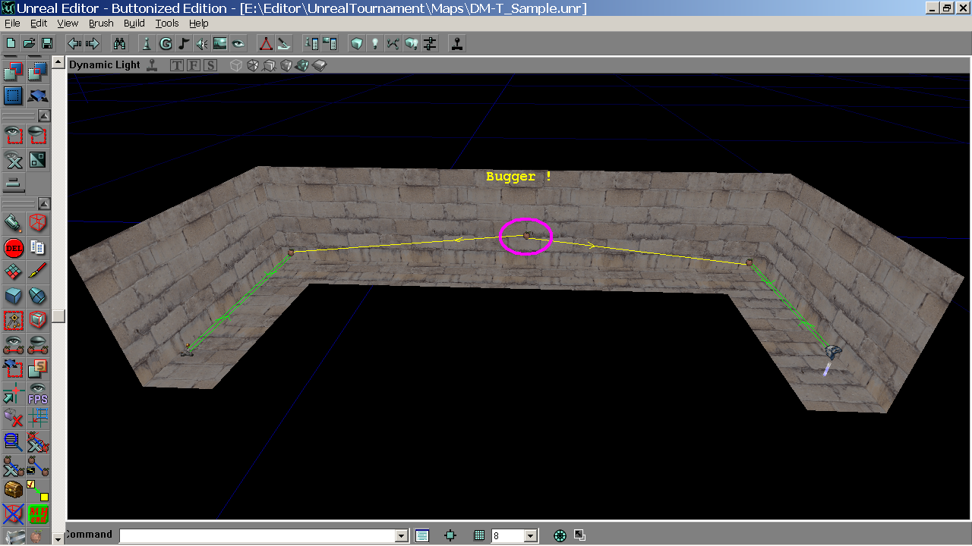The width and height of the screenshot is (972, 546).
Task: Click the green MH end icon
Action: click(38, 514)
